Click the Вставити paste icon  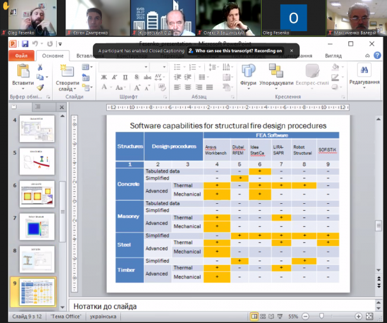pyautogui.click(x=23, y=71)
